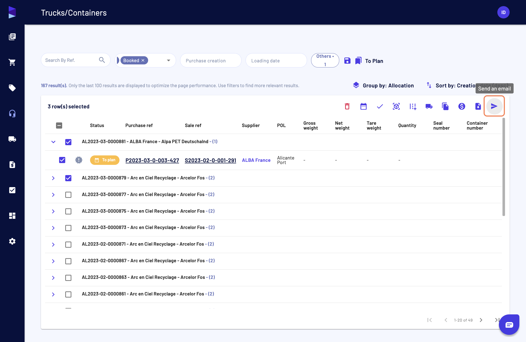The height and width of the screenshot is (342, 526).
Task: Toggle the header select-all checkbox
Action: (x=59, y=126)
